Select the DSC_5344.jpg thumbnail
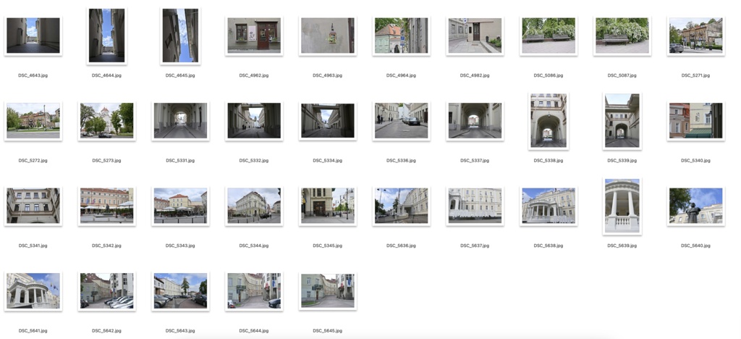 click(x=254, y=206)
